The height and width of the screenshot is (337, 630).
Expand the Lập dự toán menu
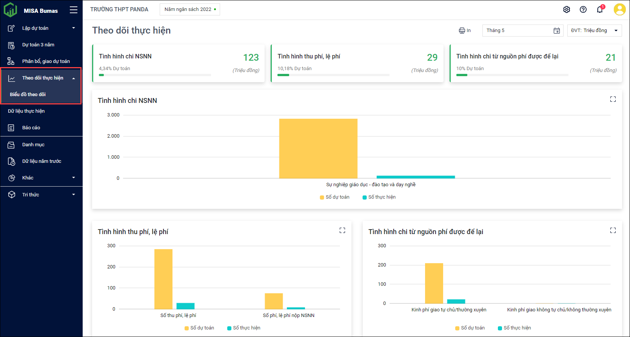click(42, 28)
